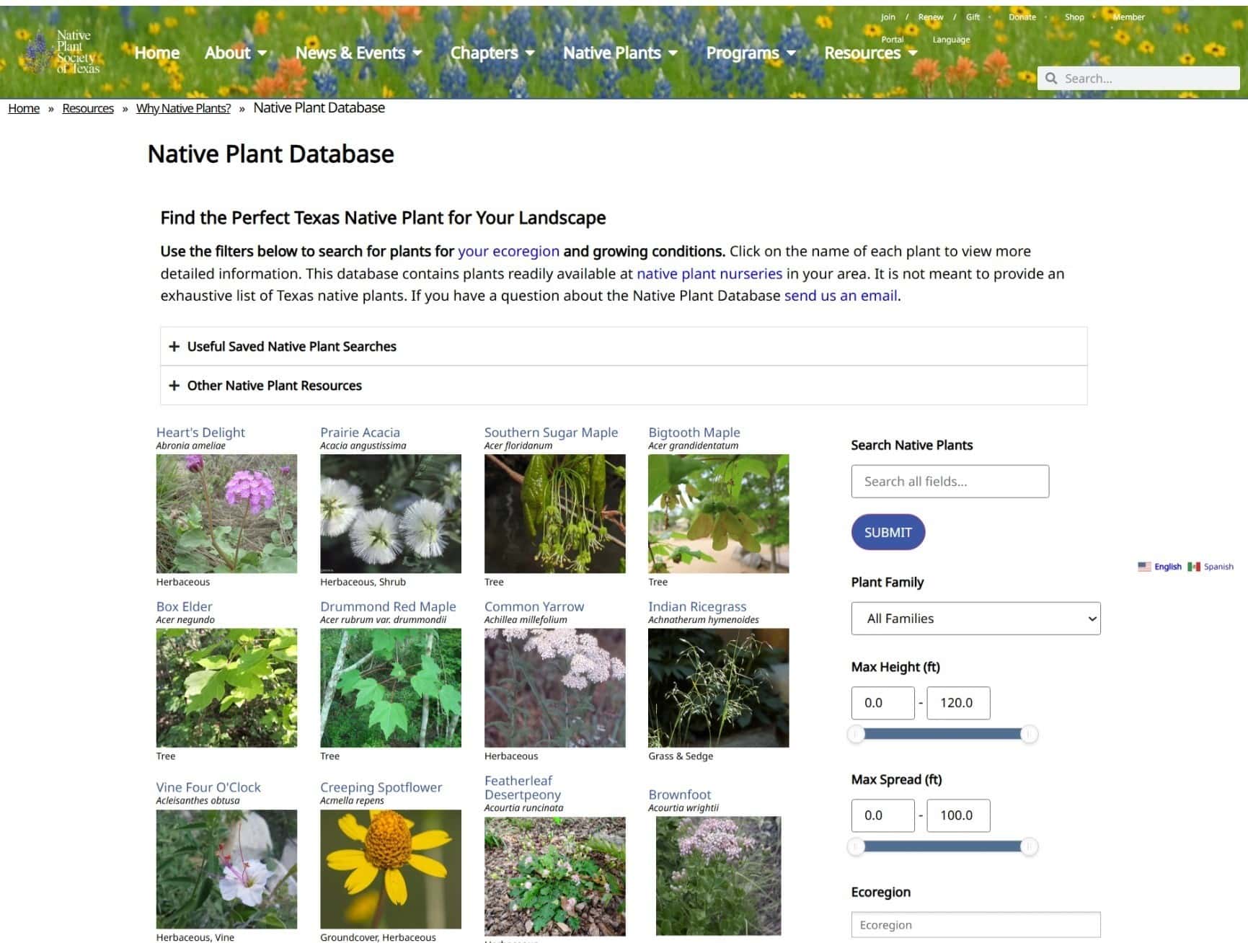Click Member in the top utility menu
Screen dimensions: 1248x943
point(1129,17)
